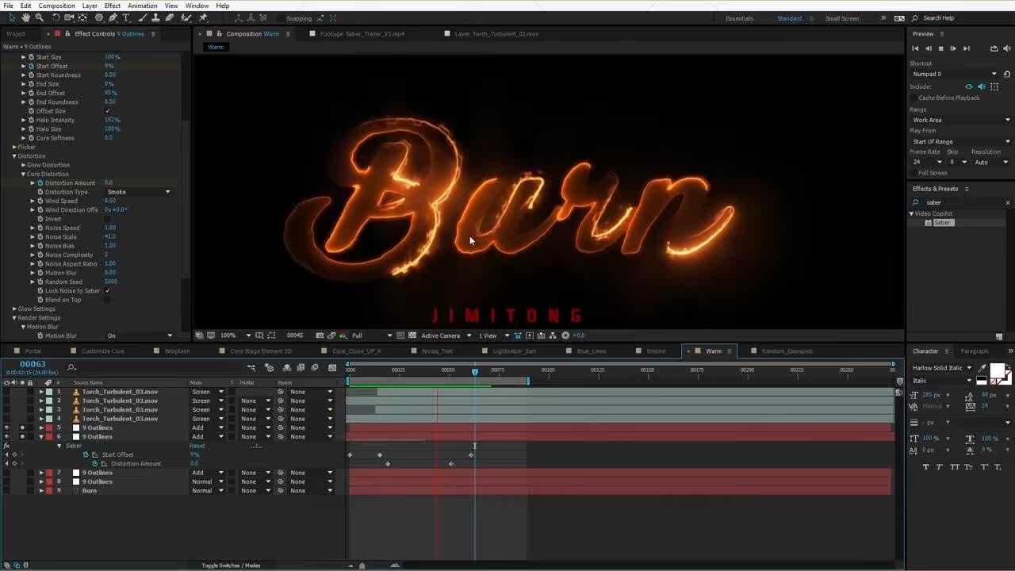Toggle the Lock Noise to Saber checkbox

coord(108,290)
